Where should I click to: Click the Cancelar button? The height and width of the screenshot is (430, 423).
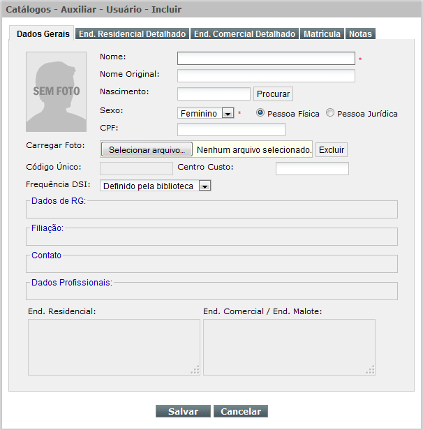click(x=240, y=412)
